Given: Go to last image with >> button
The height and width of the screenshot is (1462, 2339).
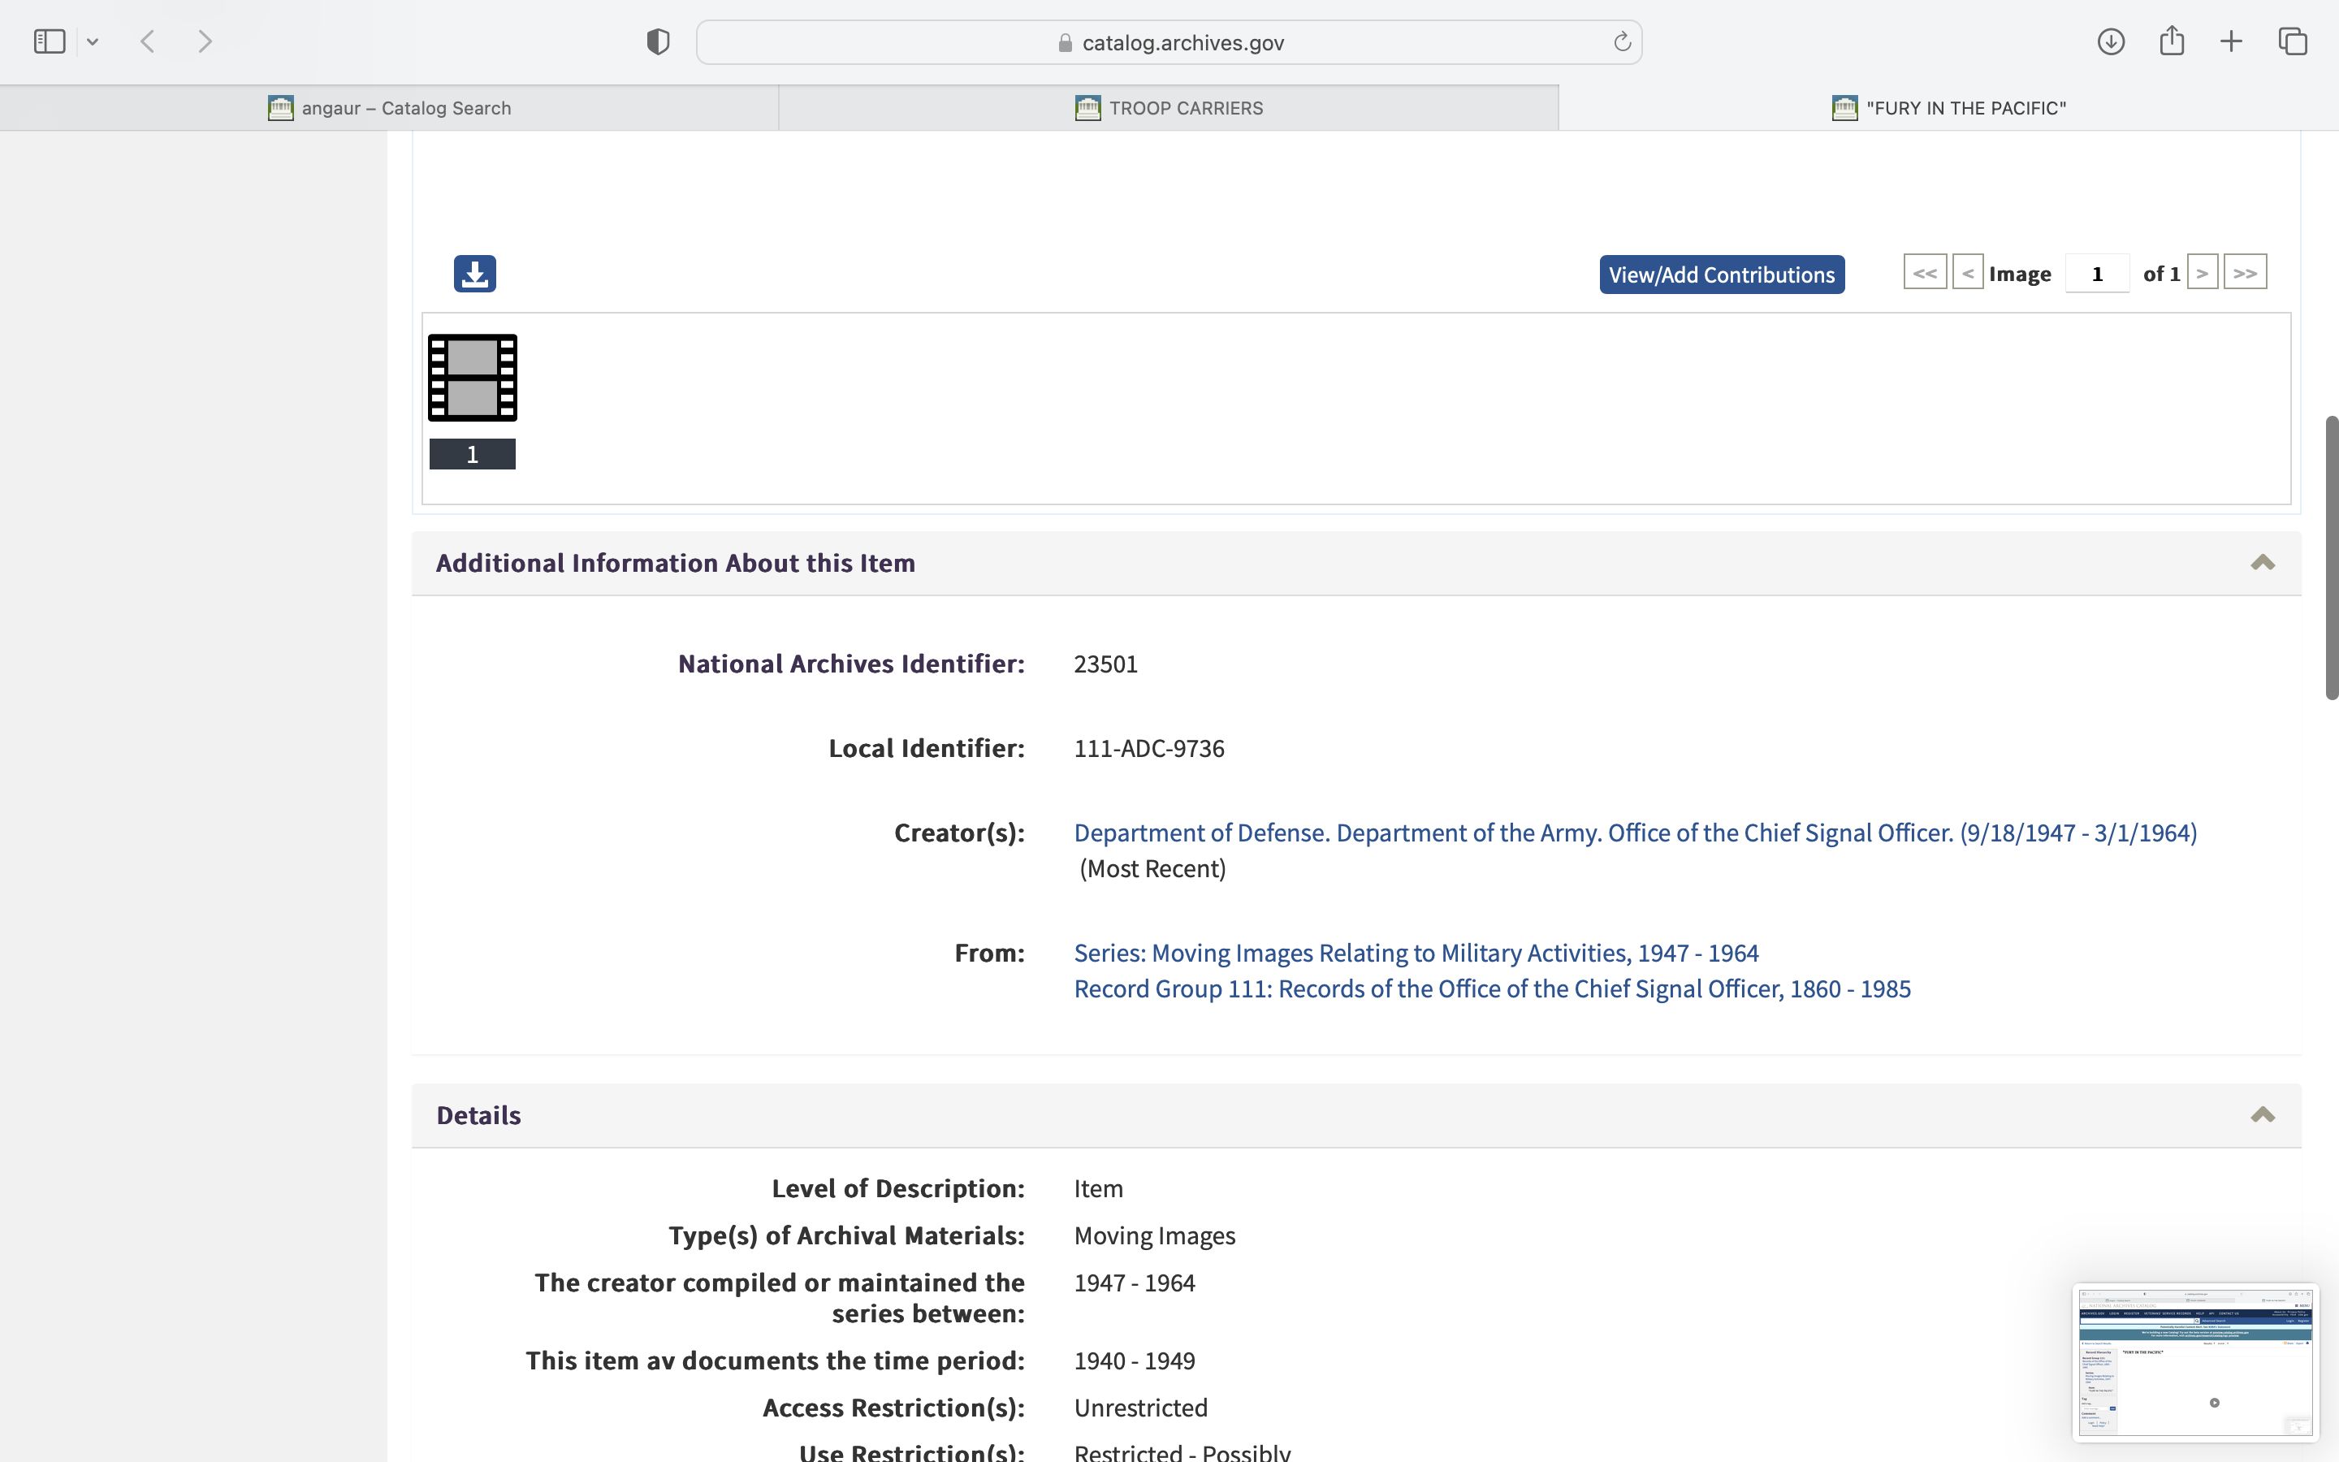Looking at the screenshot, I should (2244, 274).
